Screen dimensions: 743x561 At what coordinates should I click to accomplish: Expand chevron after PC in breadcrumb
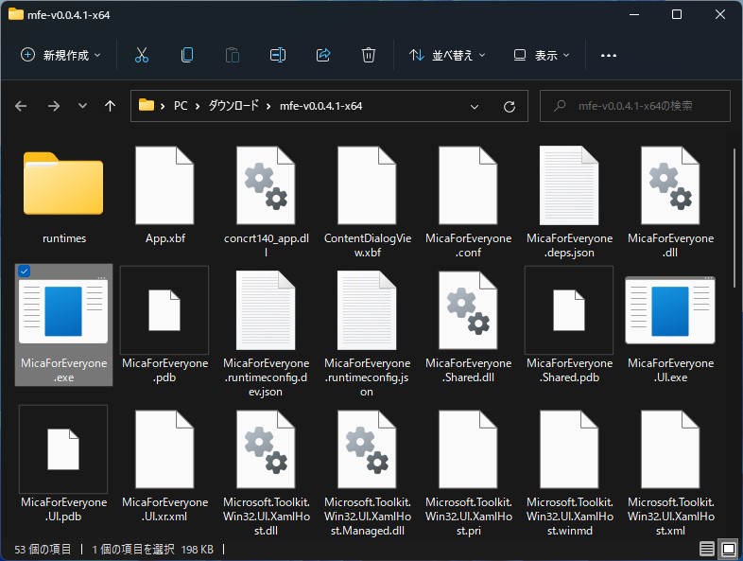[x=198, y=106]
